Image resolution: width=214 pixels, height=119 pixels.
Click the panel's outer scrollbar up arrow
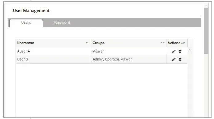click(x=206, y=6)
